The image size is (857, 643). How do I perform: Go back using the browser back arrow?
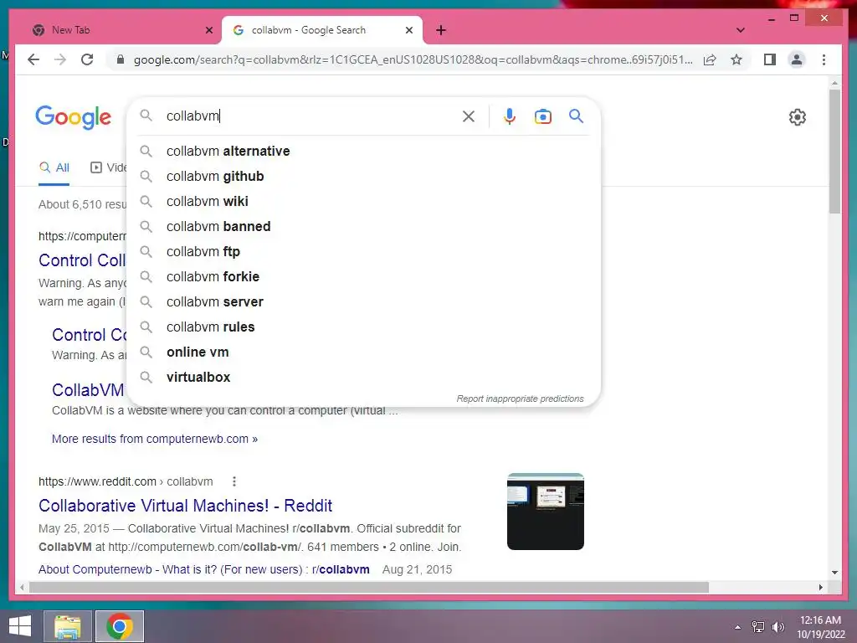pos(33,59)
